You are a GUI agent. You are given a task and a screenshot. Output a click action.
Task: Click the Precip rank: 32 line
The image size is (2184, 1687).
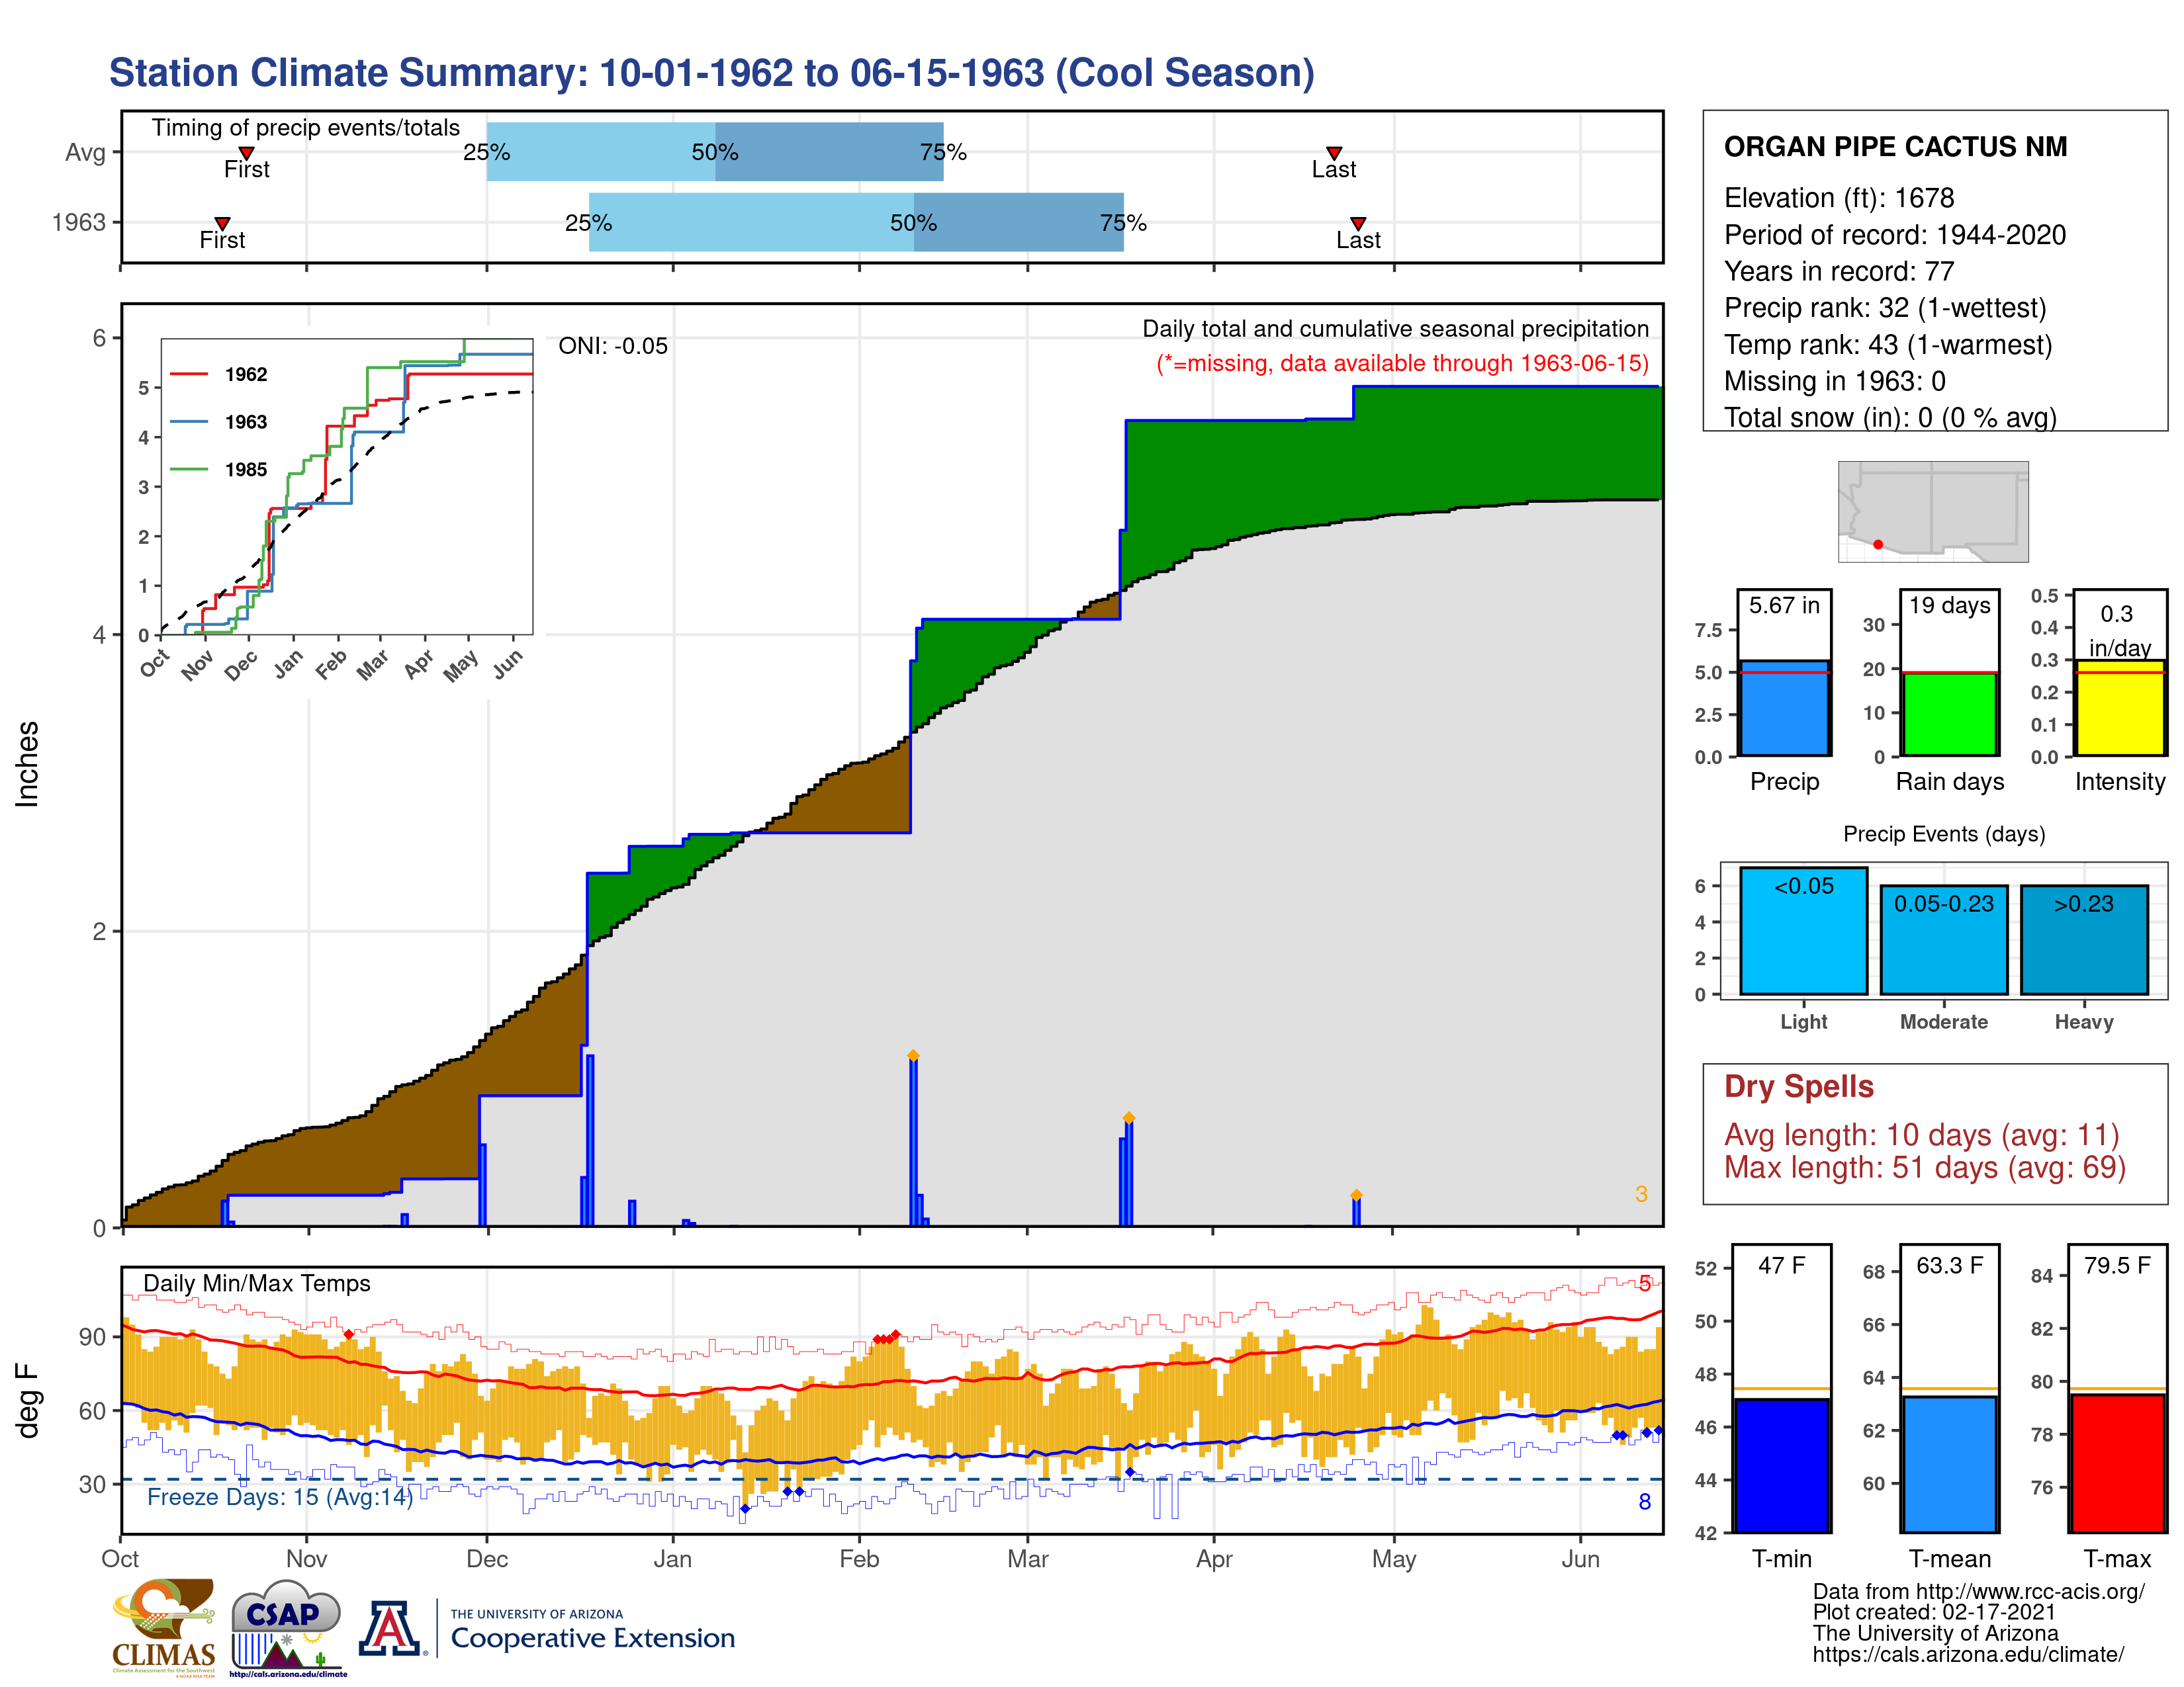pyautogui.click(x=1885, y=308)
